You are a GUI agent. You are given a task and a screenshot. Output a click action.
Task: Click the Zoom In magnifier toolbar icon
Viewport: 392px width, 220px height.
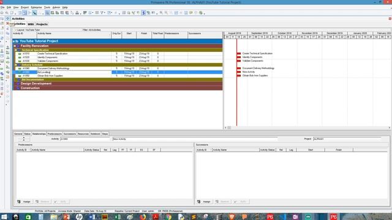point(161,13)
